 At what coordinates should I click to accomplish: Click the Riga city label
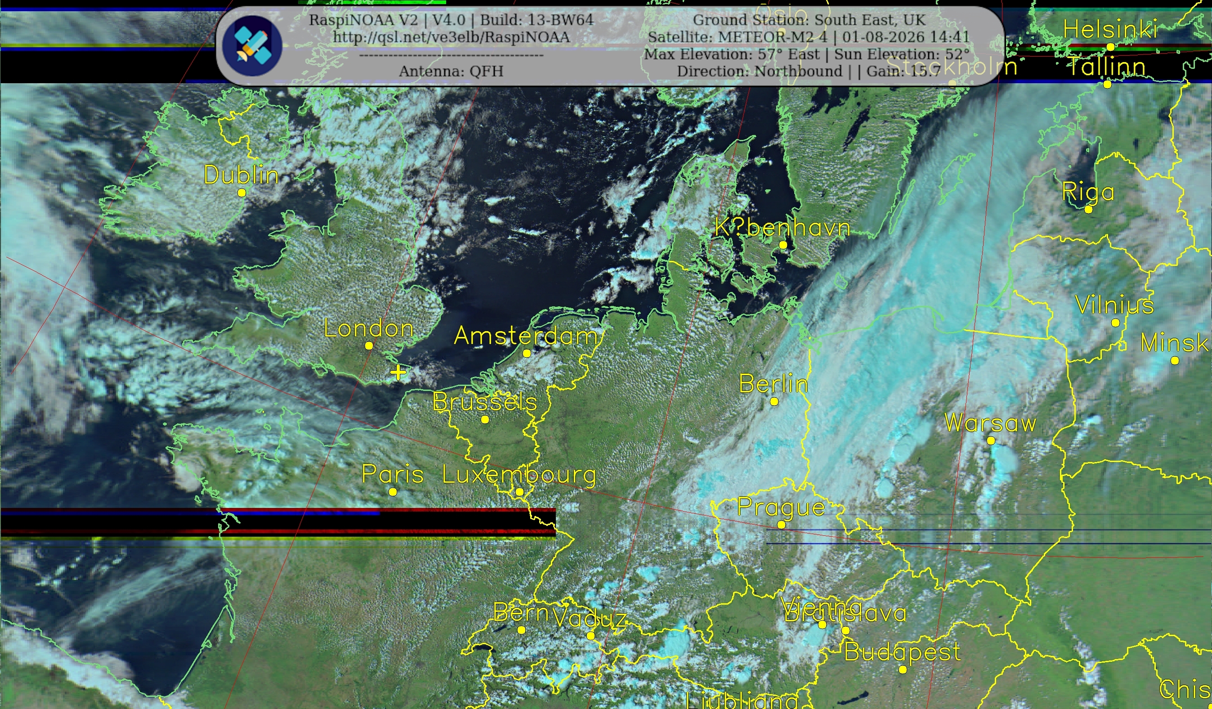(x=1088, y=193)
